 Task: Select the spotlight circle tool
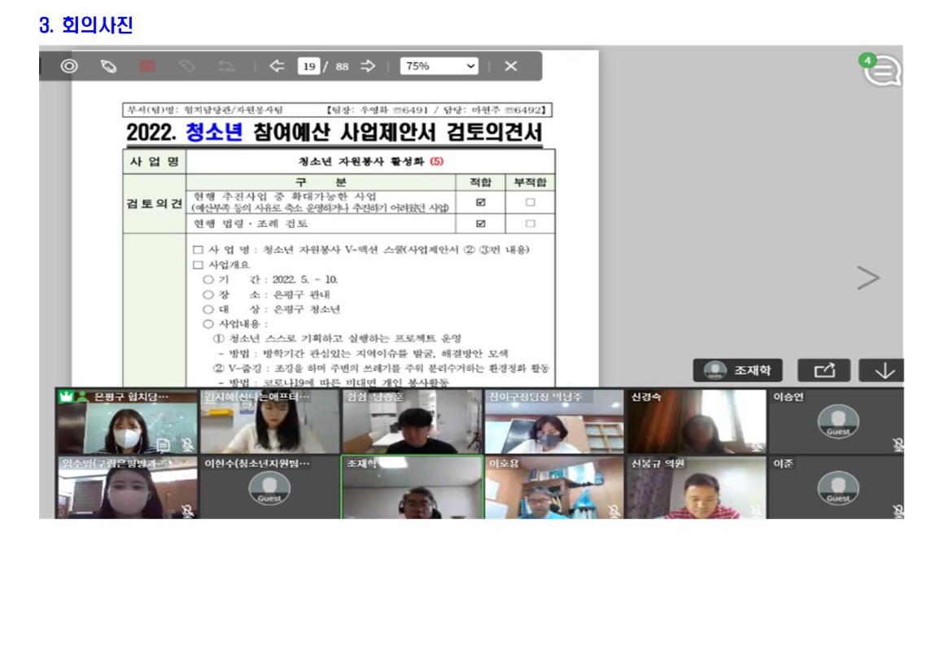[69, 67]
